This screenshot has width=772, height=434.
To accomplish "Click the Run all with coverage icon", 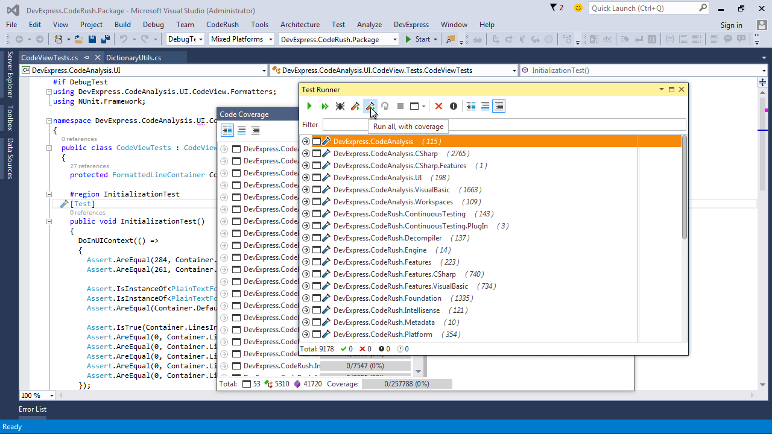I will click(370, 106).
